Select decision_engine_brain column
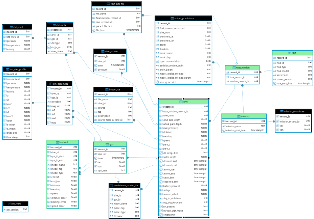314x219 pixels. [183, 65]
